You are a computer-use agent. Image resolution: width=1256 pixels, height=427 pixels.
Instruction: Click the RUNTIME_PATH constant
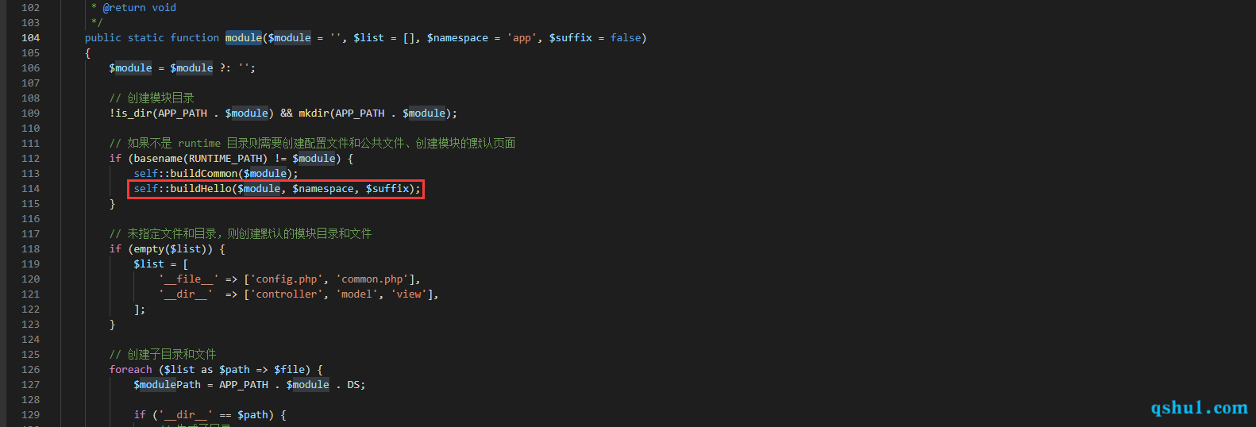click(x=228, y=159)
